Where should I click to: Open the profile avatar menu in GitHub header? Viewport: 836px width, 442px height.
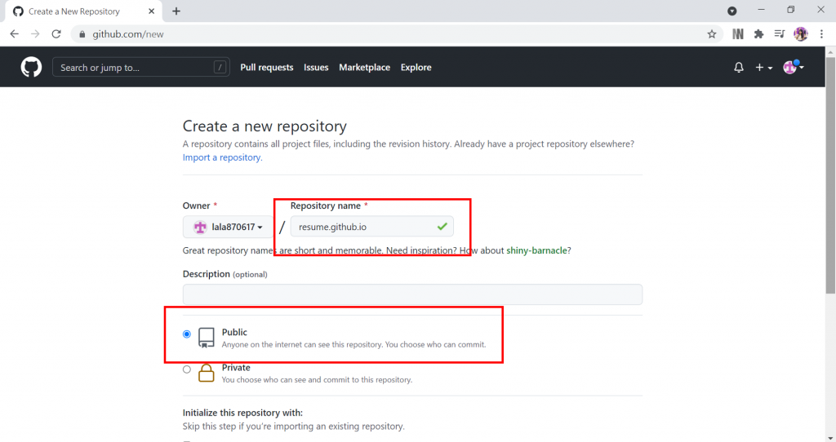point(793,67)
